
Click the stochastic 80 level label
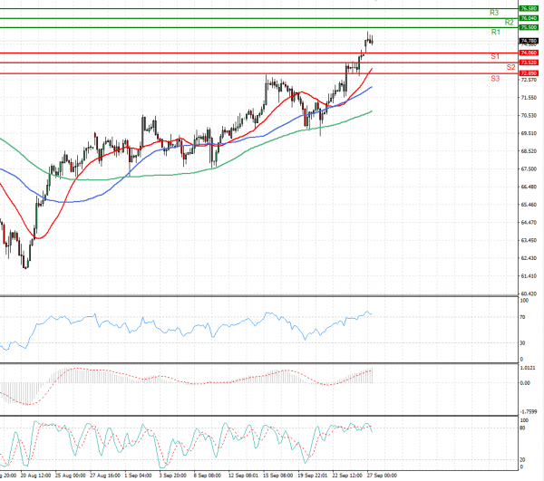pos(523,428)
